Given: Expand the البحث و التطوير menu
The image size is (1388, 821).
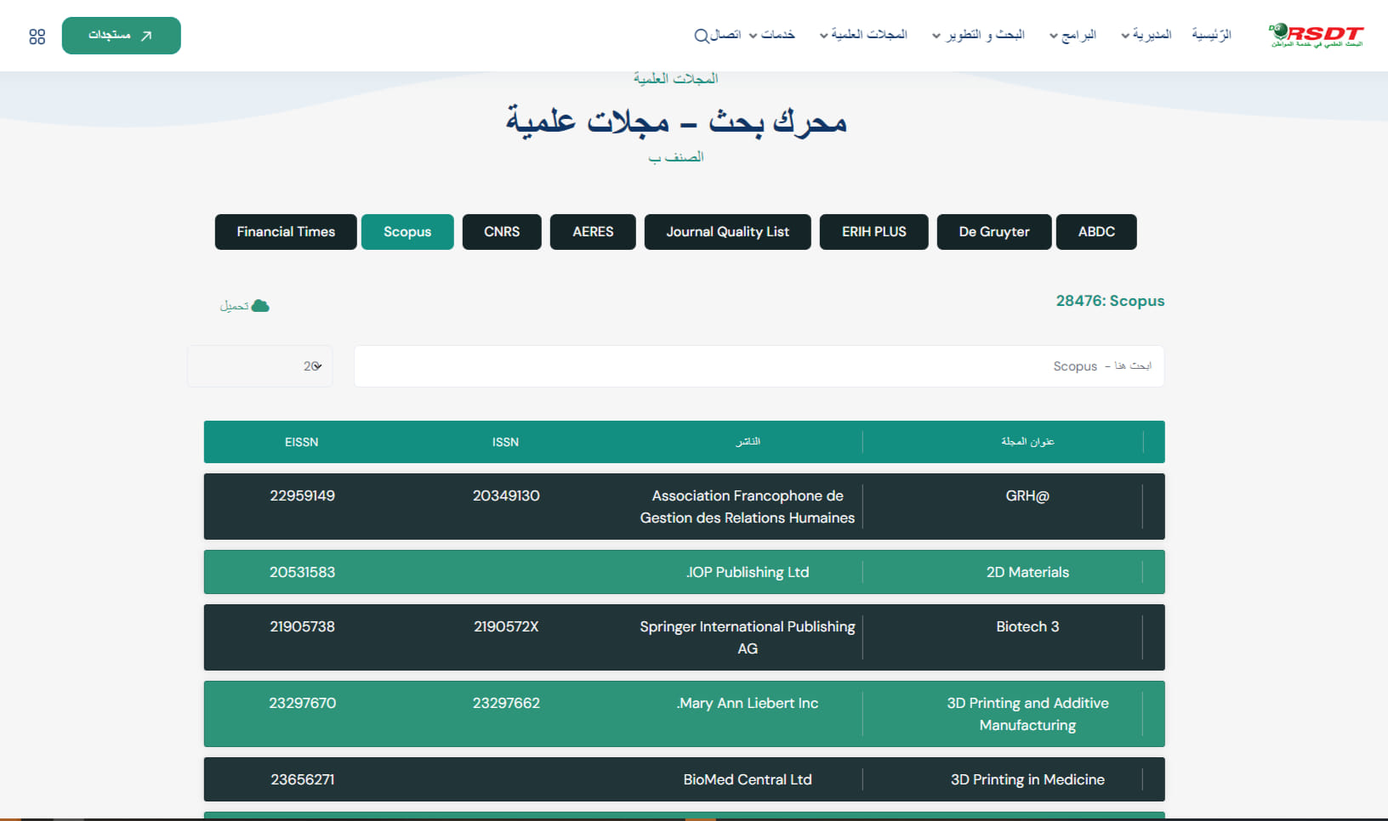Looking at the screenshot, I should click(x=979, y=35).
